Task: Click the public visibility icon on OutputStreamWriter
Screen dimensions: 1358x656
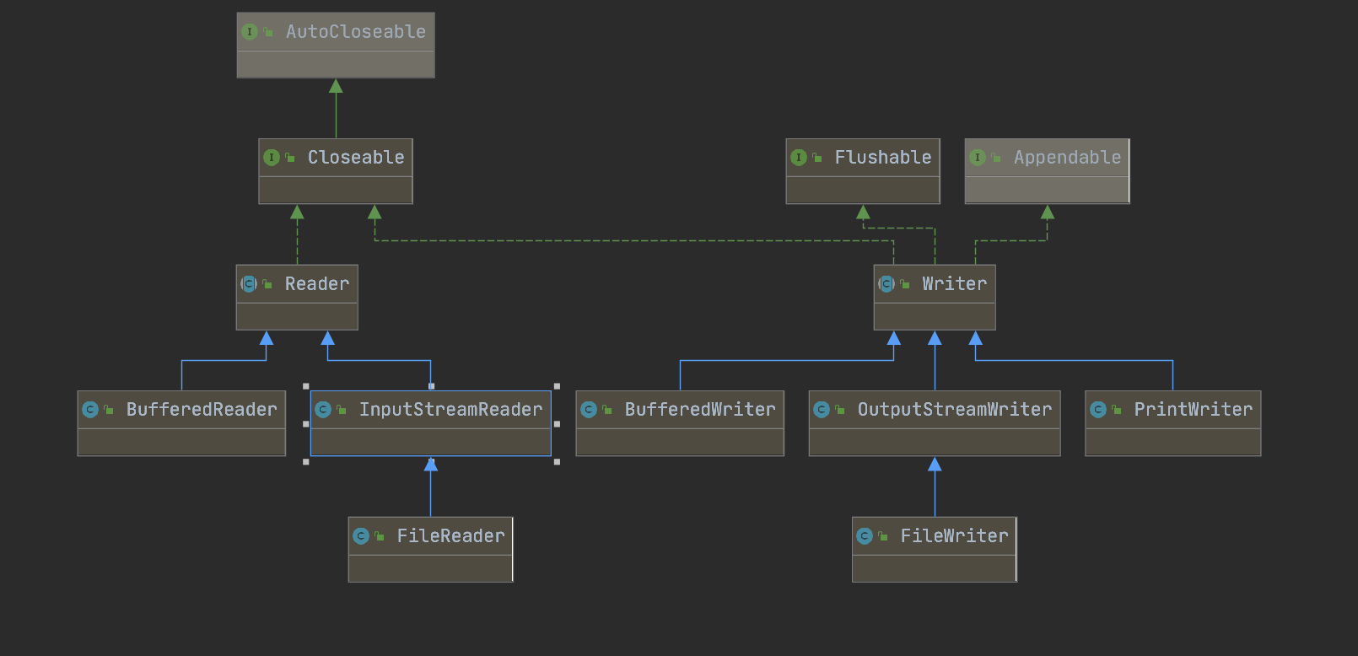Action: (x=840, y=411)
